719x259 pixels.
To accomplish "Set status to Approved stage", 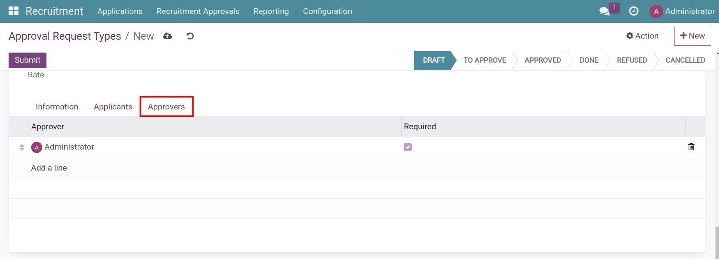I will coord(543,60).
